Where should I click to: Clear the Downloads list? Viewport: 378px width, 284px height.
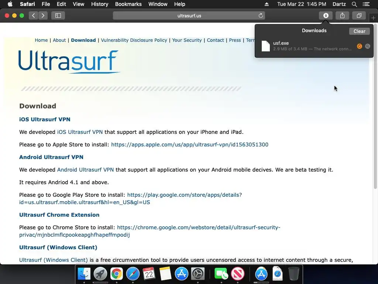click(x=359, y=31)
